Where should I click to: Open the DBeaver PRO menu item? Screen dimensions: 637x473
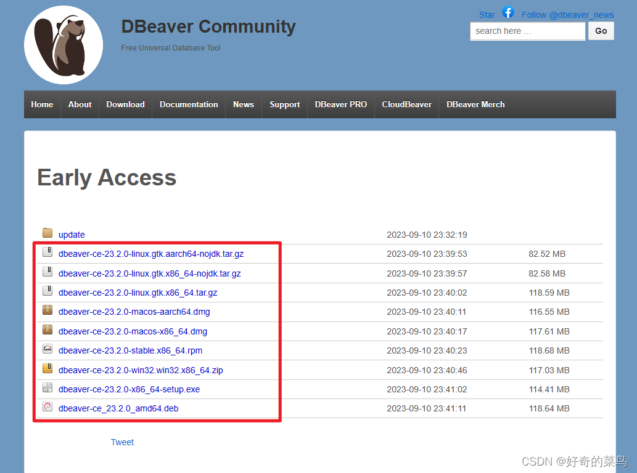(x=341, y=104)
